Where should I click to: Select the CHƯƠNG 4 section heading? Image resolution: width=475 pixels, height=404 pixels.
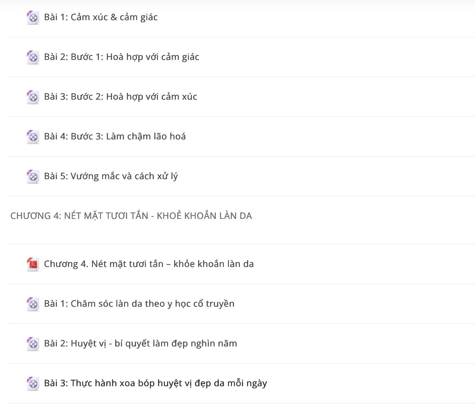(131, 216)
